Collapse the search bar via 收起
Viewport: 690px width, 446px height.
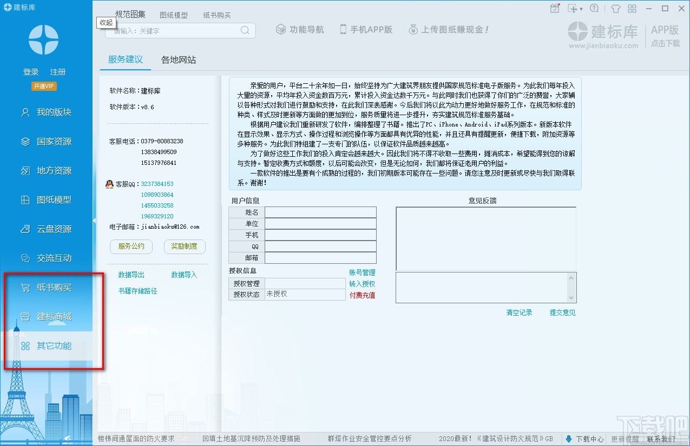coord(106,23)
